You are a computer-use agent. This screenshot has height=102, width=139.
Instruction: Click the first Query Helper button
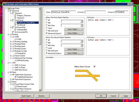74,29
